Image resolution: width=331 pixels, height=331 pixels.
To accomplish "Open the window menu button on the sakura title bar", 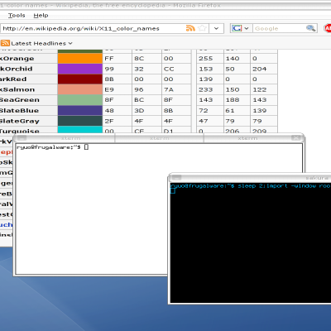I will (176, 178).
